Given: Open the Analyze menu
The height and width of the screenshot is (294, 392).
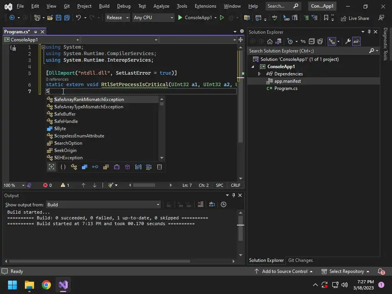Looking at the screenshot, I should point(161,6).
